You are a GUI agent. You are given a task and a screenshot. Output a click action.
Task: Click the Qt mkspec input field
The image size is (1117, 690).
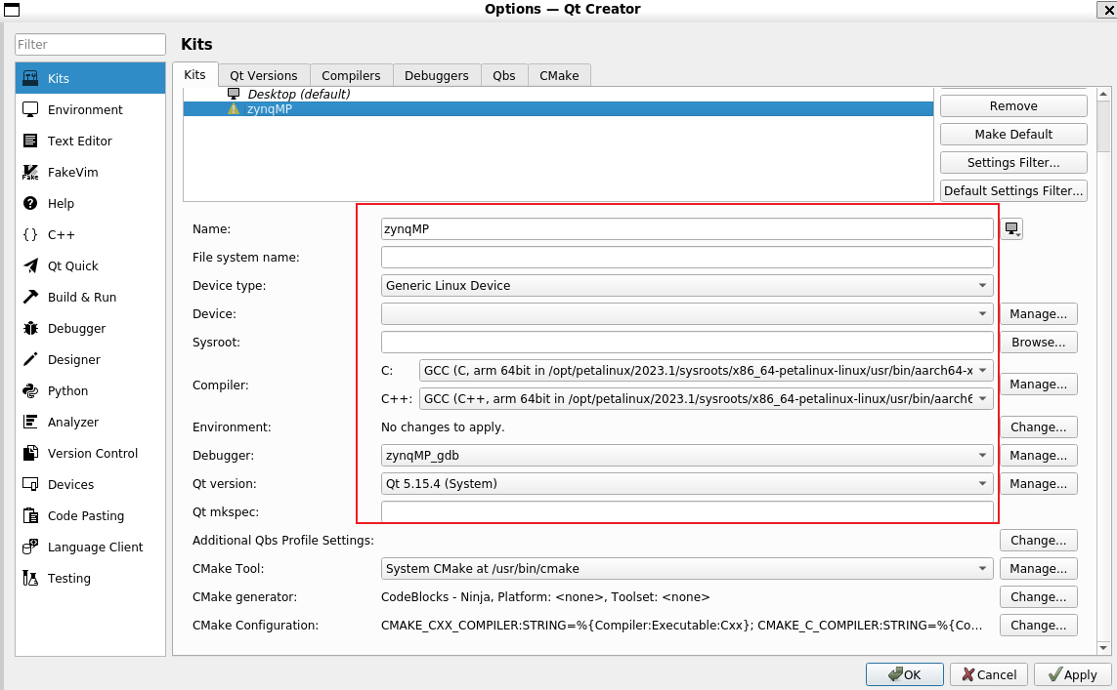pyautogui.click(x=687, y=512)
